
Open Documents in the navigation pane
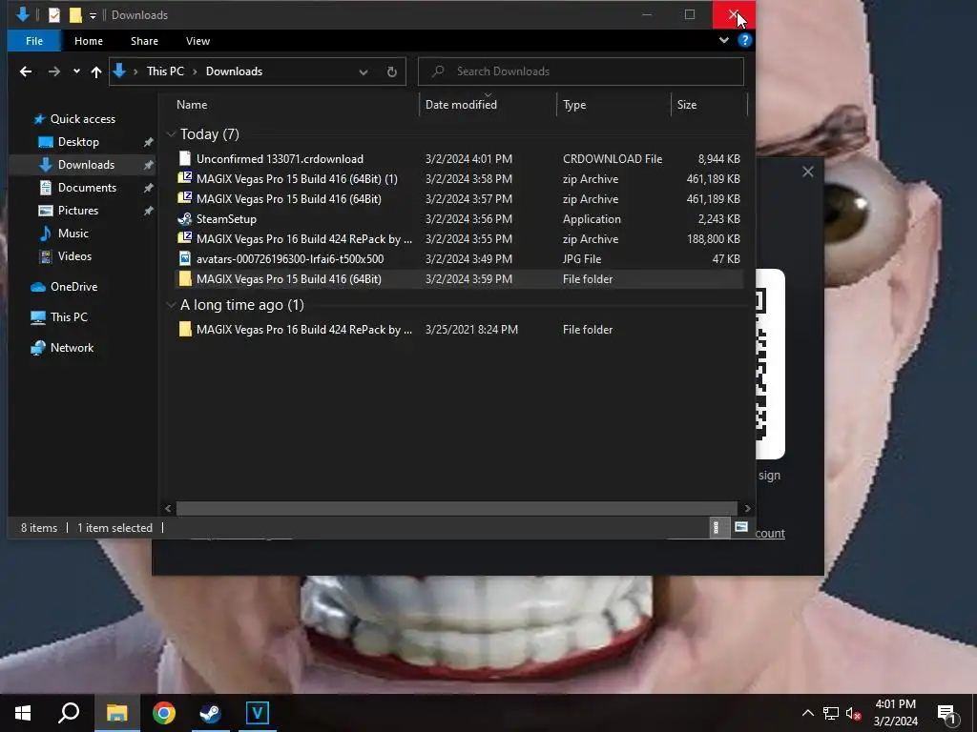tap(87, 188)
